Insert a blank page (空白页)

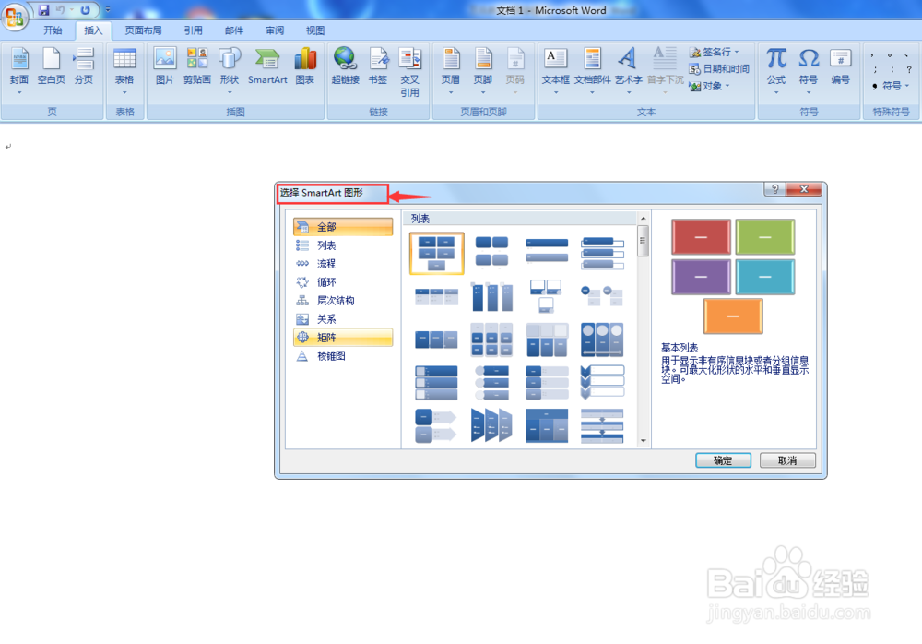(x=51, y=66)
